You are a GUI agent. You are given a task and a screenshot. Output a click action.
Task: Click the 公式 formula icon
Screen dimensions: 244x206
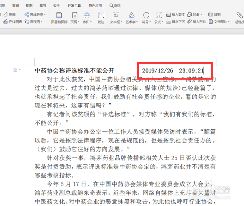158,15
